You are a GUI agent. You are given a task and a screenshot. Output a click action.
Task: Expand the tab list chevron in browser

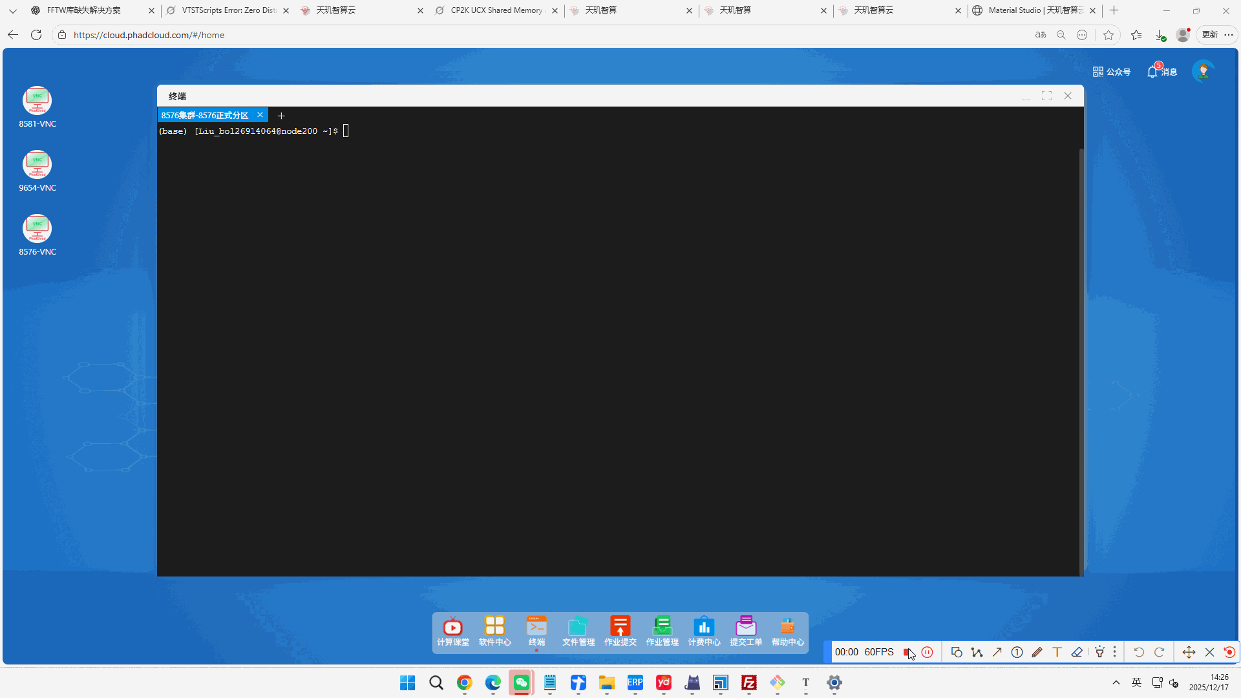click(12, 10)
